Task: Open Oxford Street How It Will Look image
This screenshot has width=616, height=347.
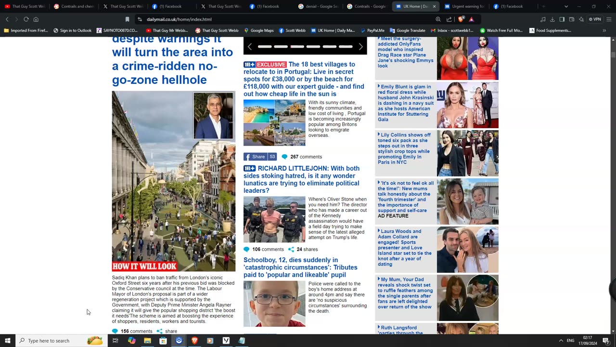Action: [174, 181]
